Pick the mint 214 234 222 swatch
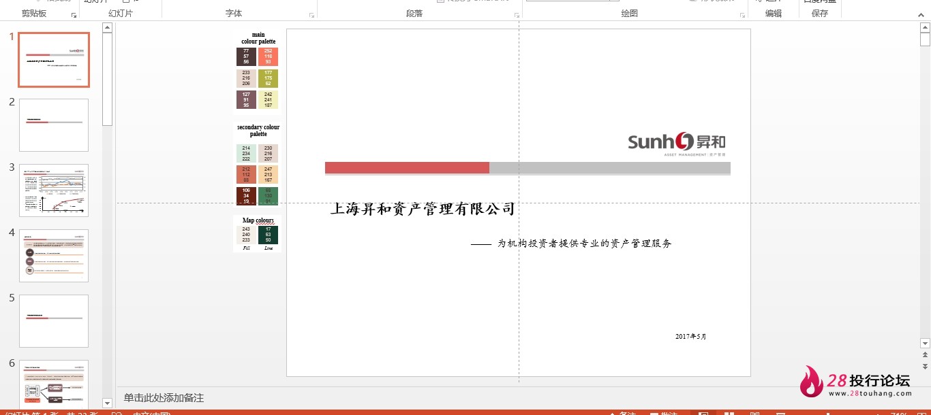Viewport: 931px width, 415px height. (246, 153)
